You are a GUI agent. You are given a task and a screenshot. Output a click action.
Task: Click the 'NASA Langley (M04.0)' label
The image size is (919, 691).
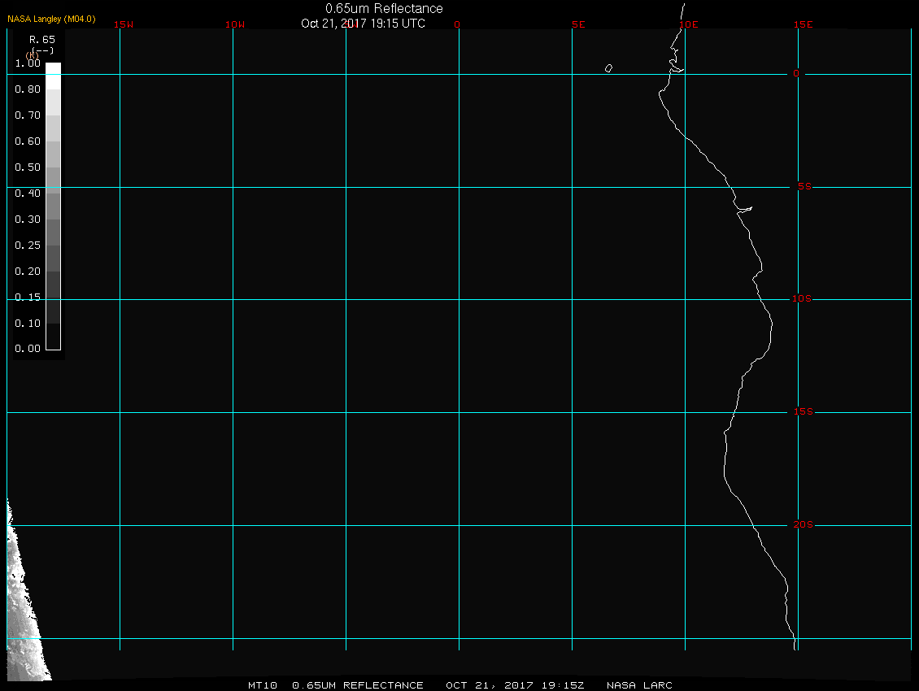coord(51,19)
